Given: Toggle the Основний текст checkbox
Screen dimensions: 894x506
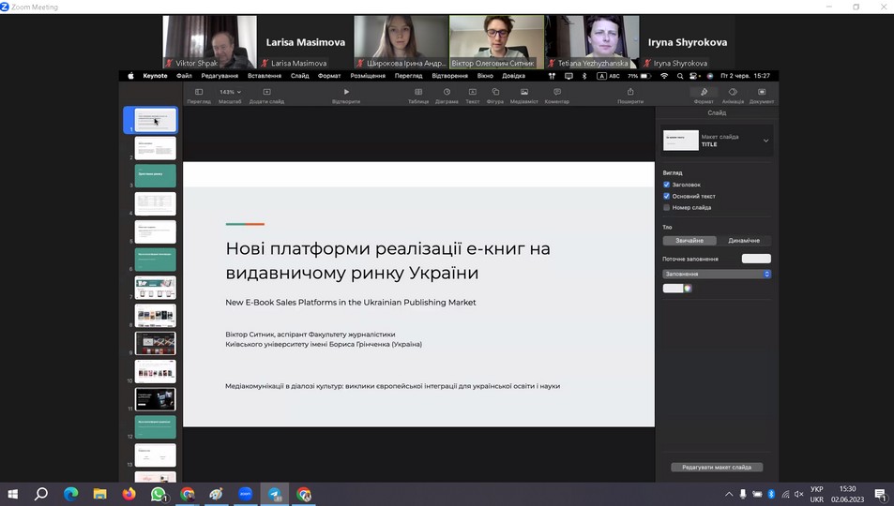Looking at the screenshot, I should 667,196.
